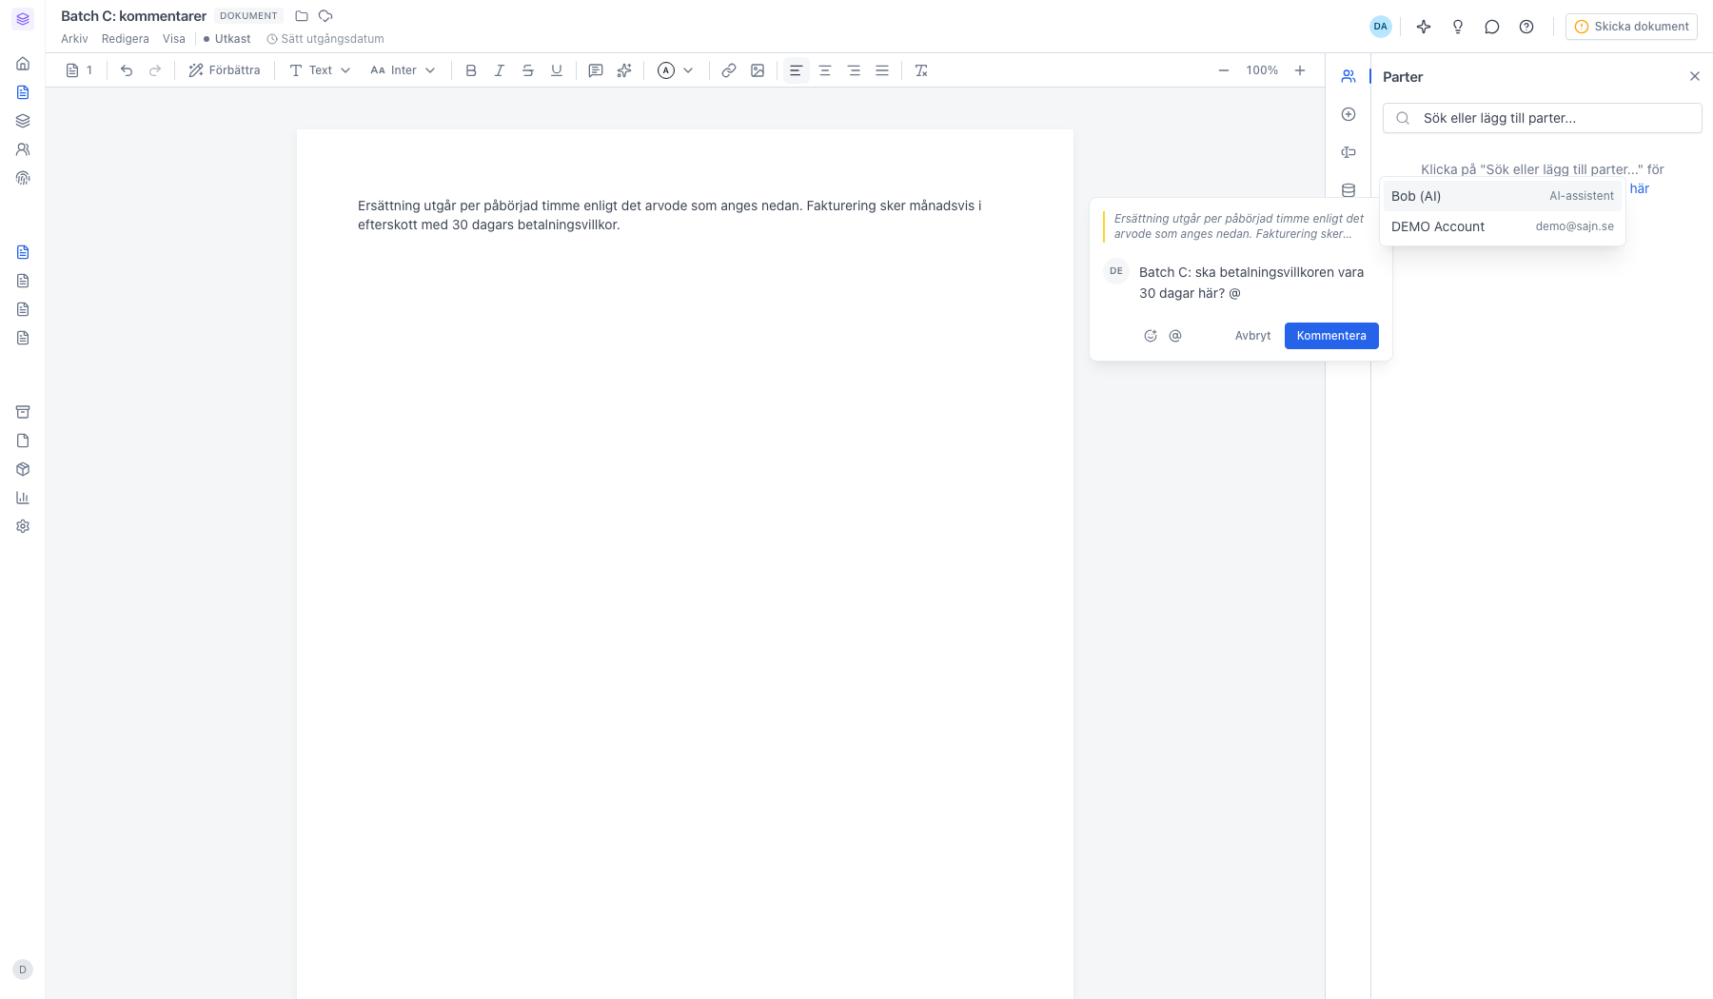Click the Förbättra button

[x=225, y=70]
